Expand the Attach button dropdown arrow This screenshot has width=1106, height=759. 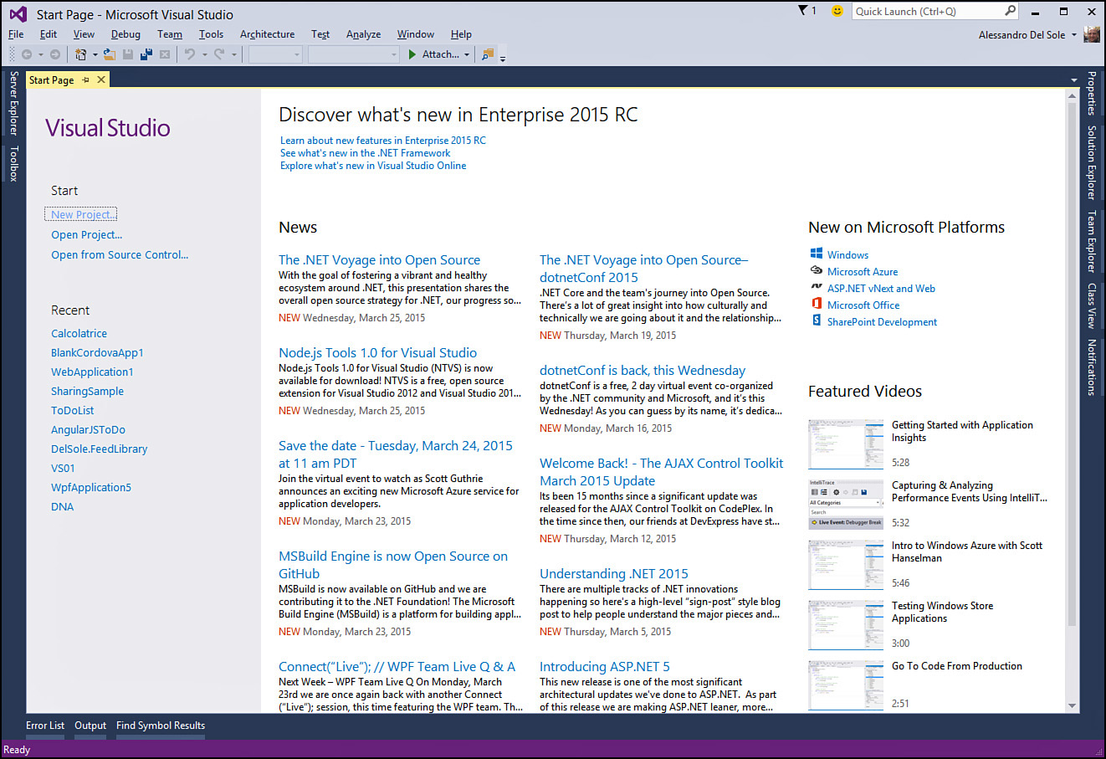pos(467,55)
